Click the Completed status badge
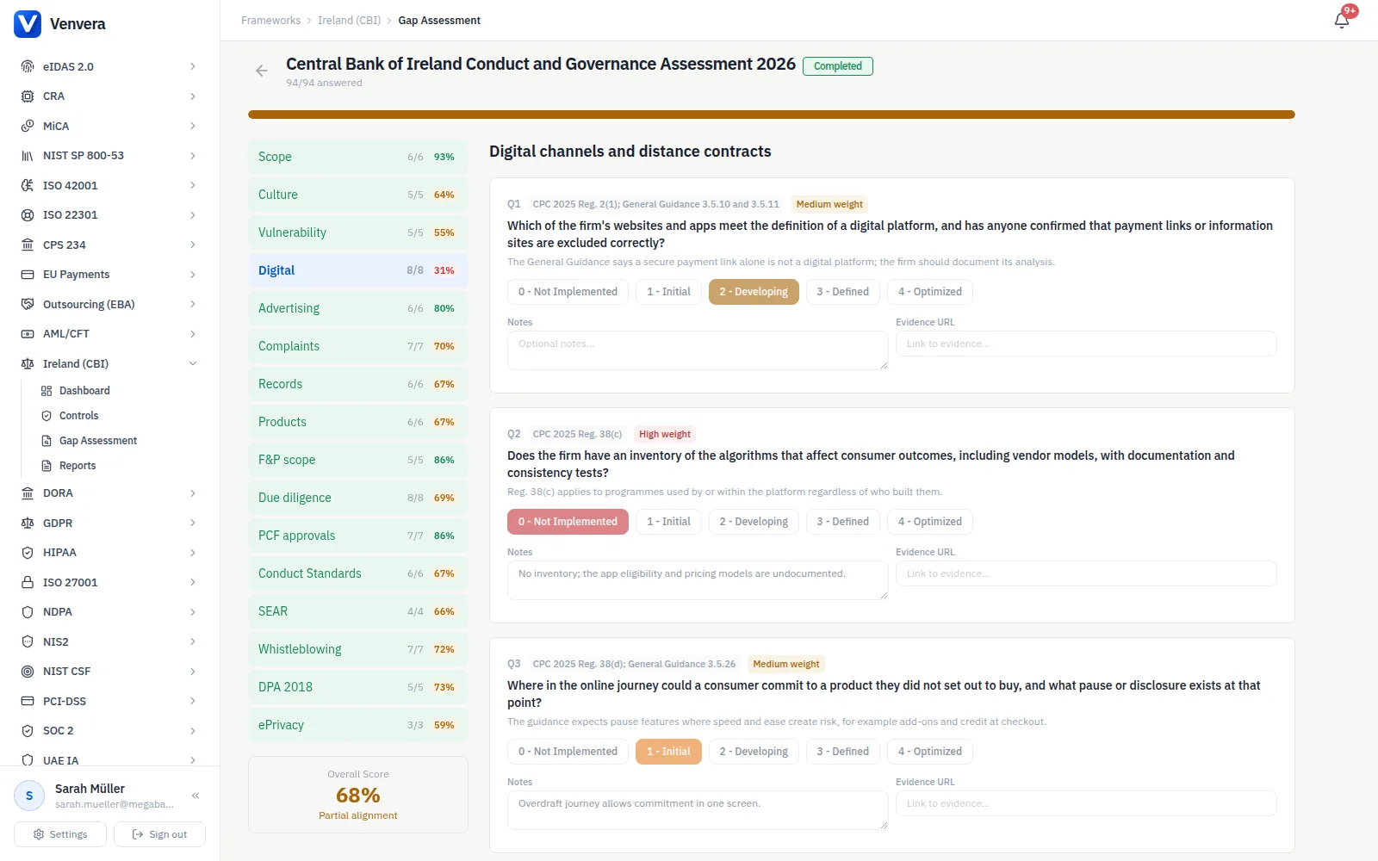This screenshot has height=861, width=1378. [x=838, y=66]
